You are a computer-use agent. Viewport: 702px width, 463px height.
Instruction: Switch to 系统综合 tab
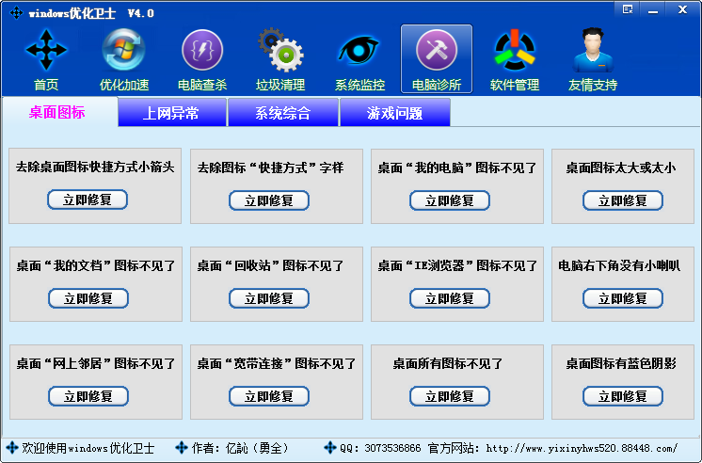pos(283,113)
